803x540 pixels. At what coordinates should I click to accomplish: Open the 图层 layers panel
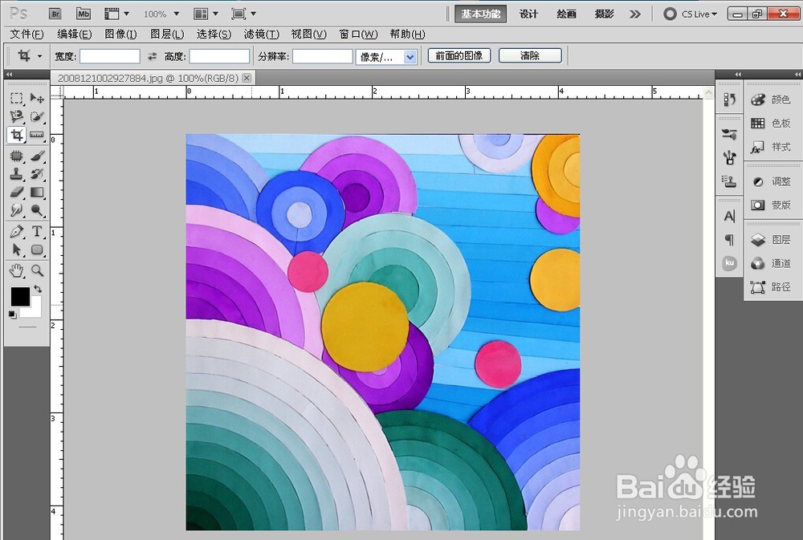tap(771, 240)
